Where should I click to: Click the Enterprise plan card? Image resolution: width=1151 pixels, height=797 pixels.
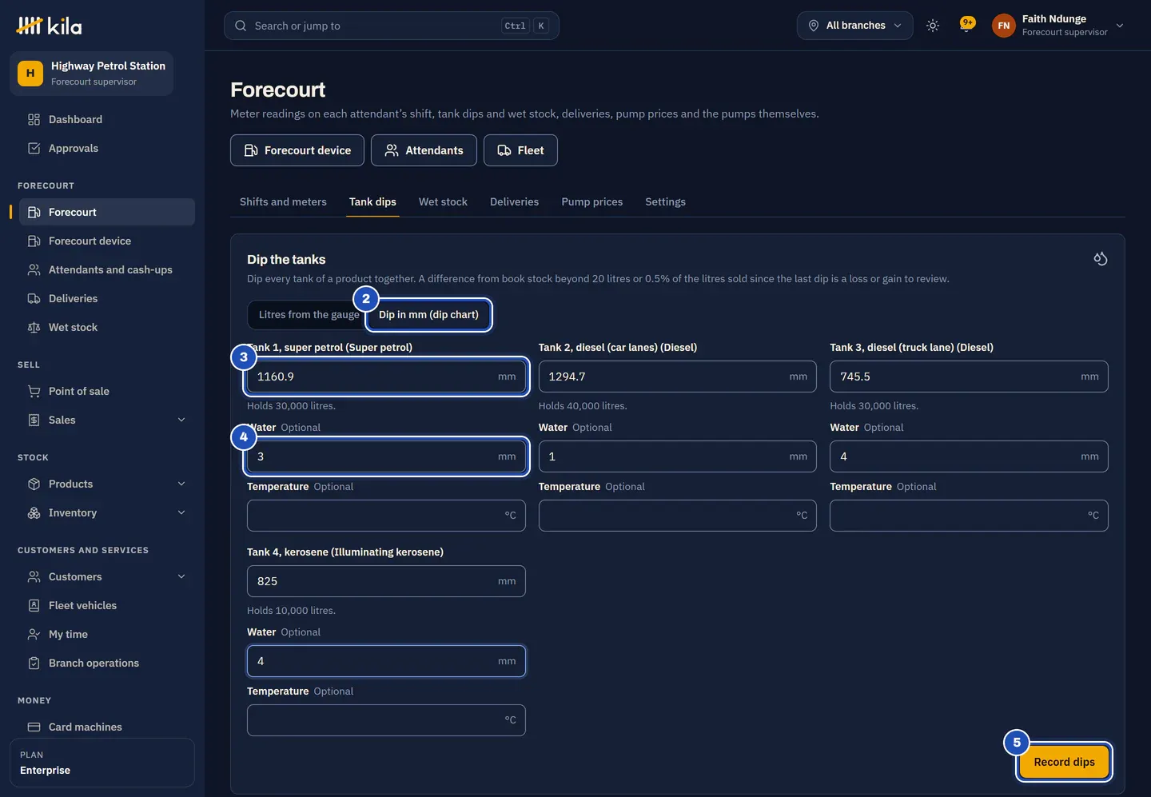(102, 763)
